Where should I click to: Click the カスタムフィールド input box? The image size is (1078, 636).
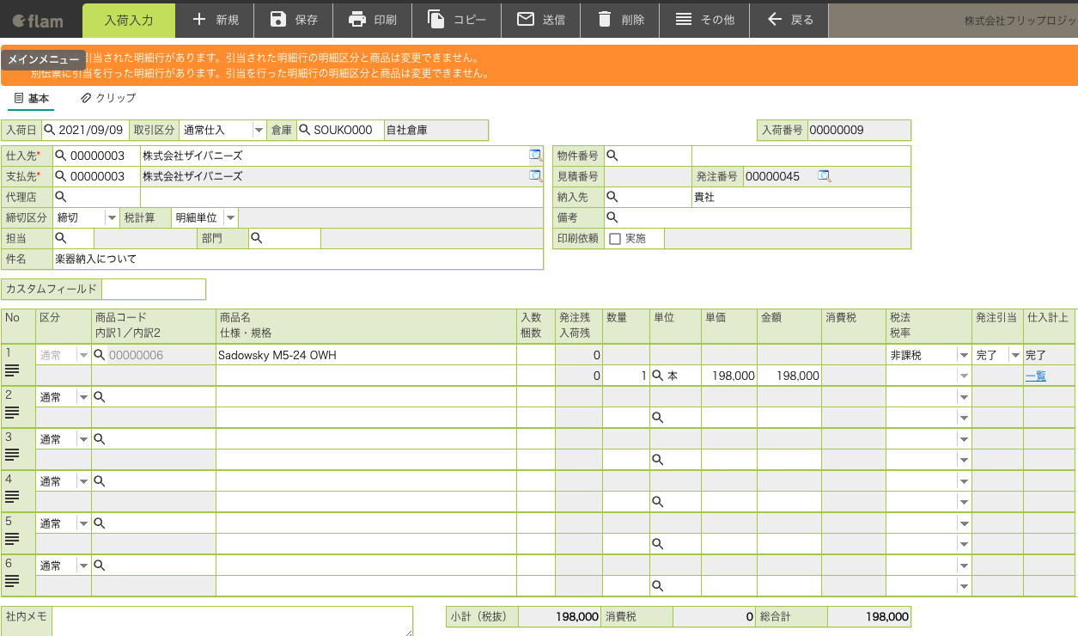(154, 289)
